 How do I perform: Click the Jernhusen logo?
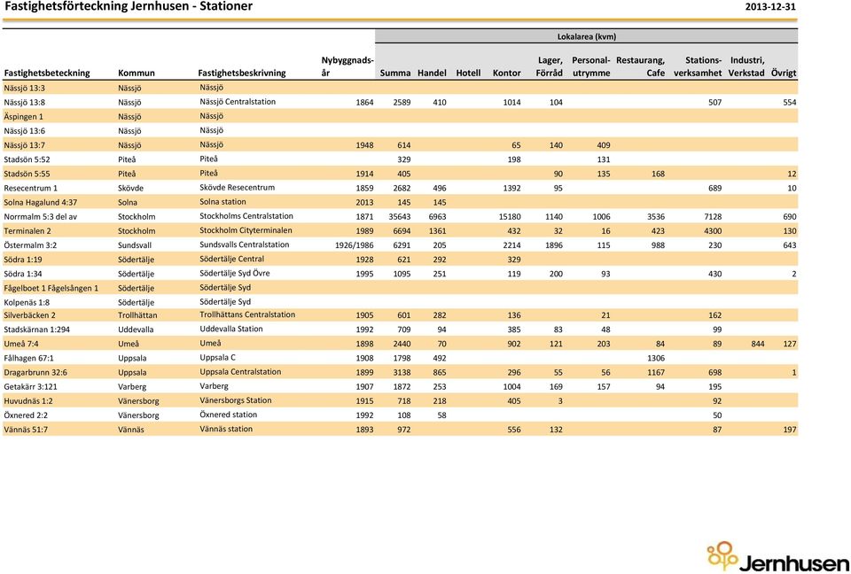(x=777, y=556)
